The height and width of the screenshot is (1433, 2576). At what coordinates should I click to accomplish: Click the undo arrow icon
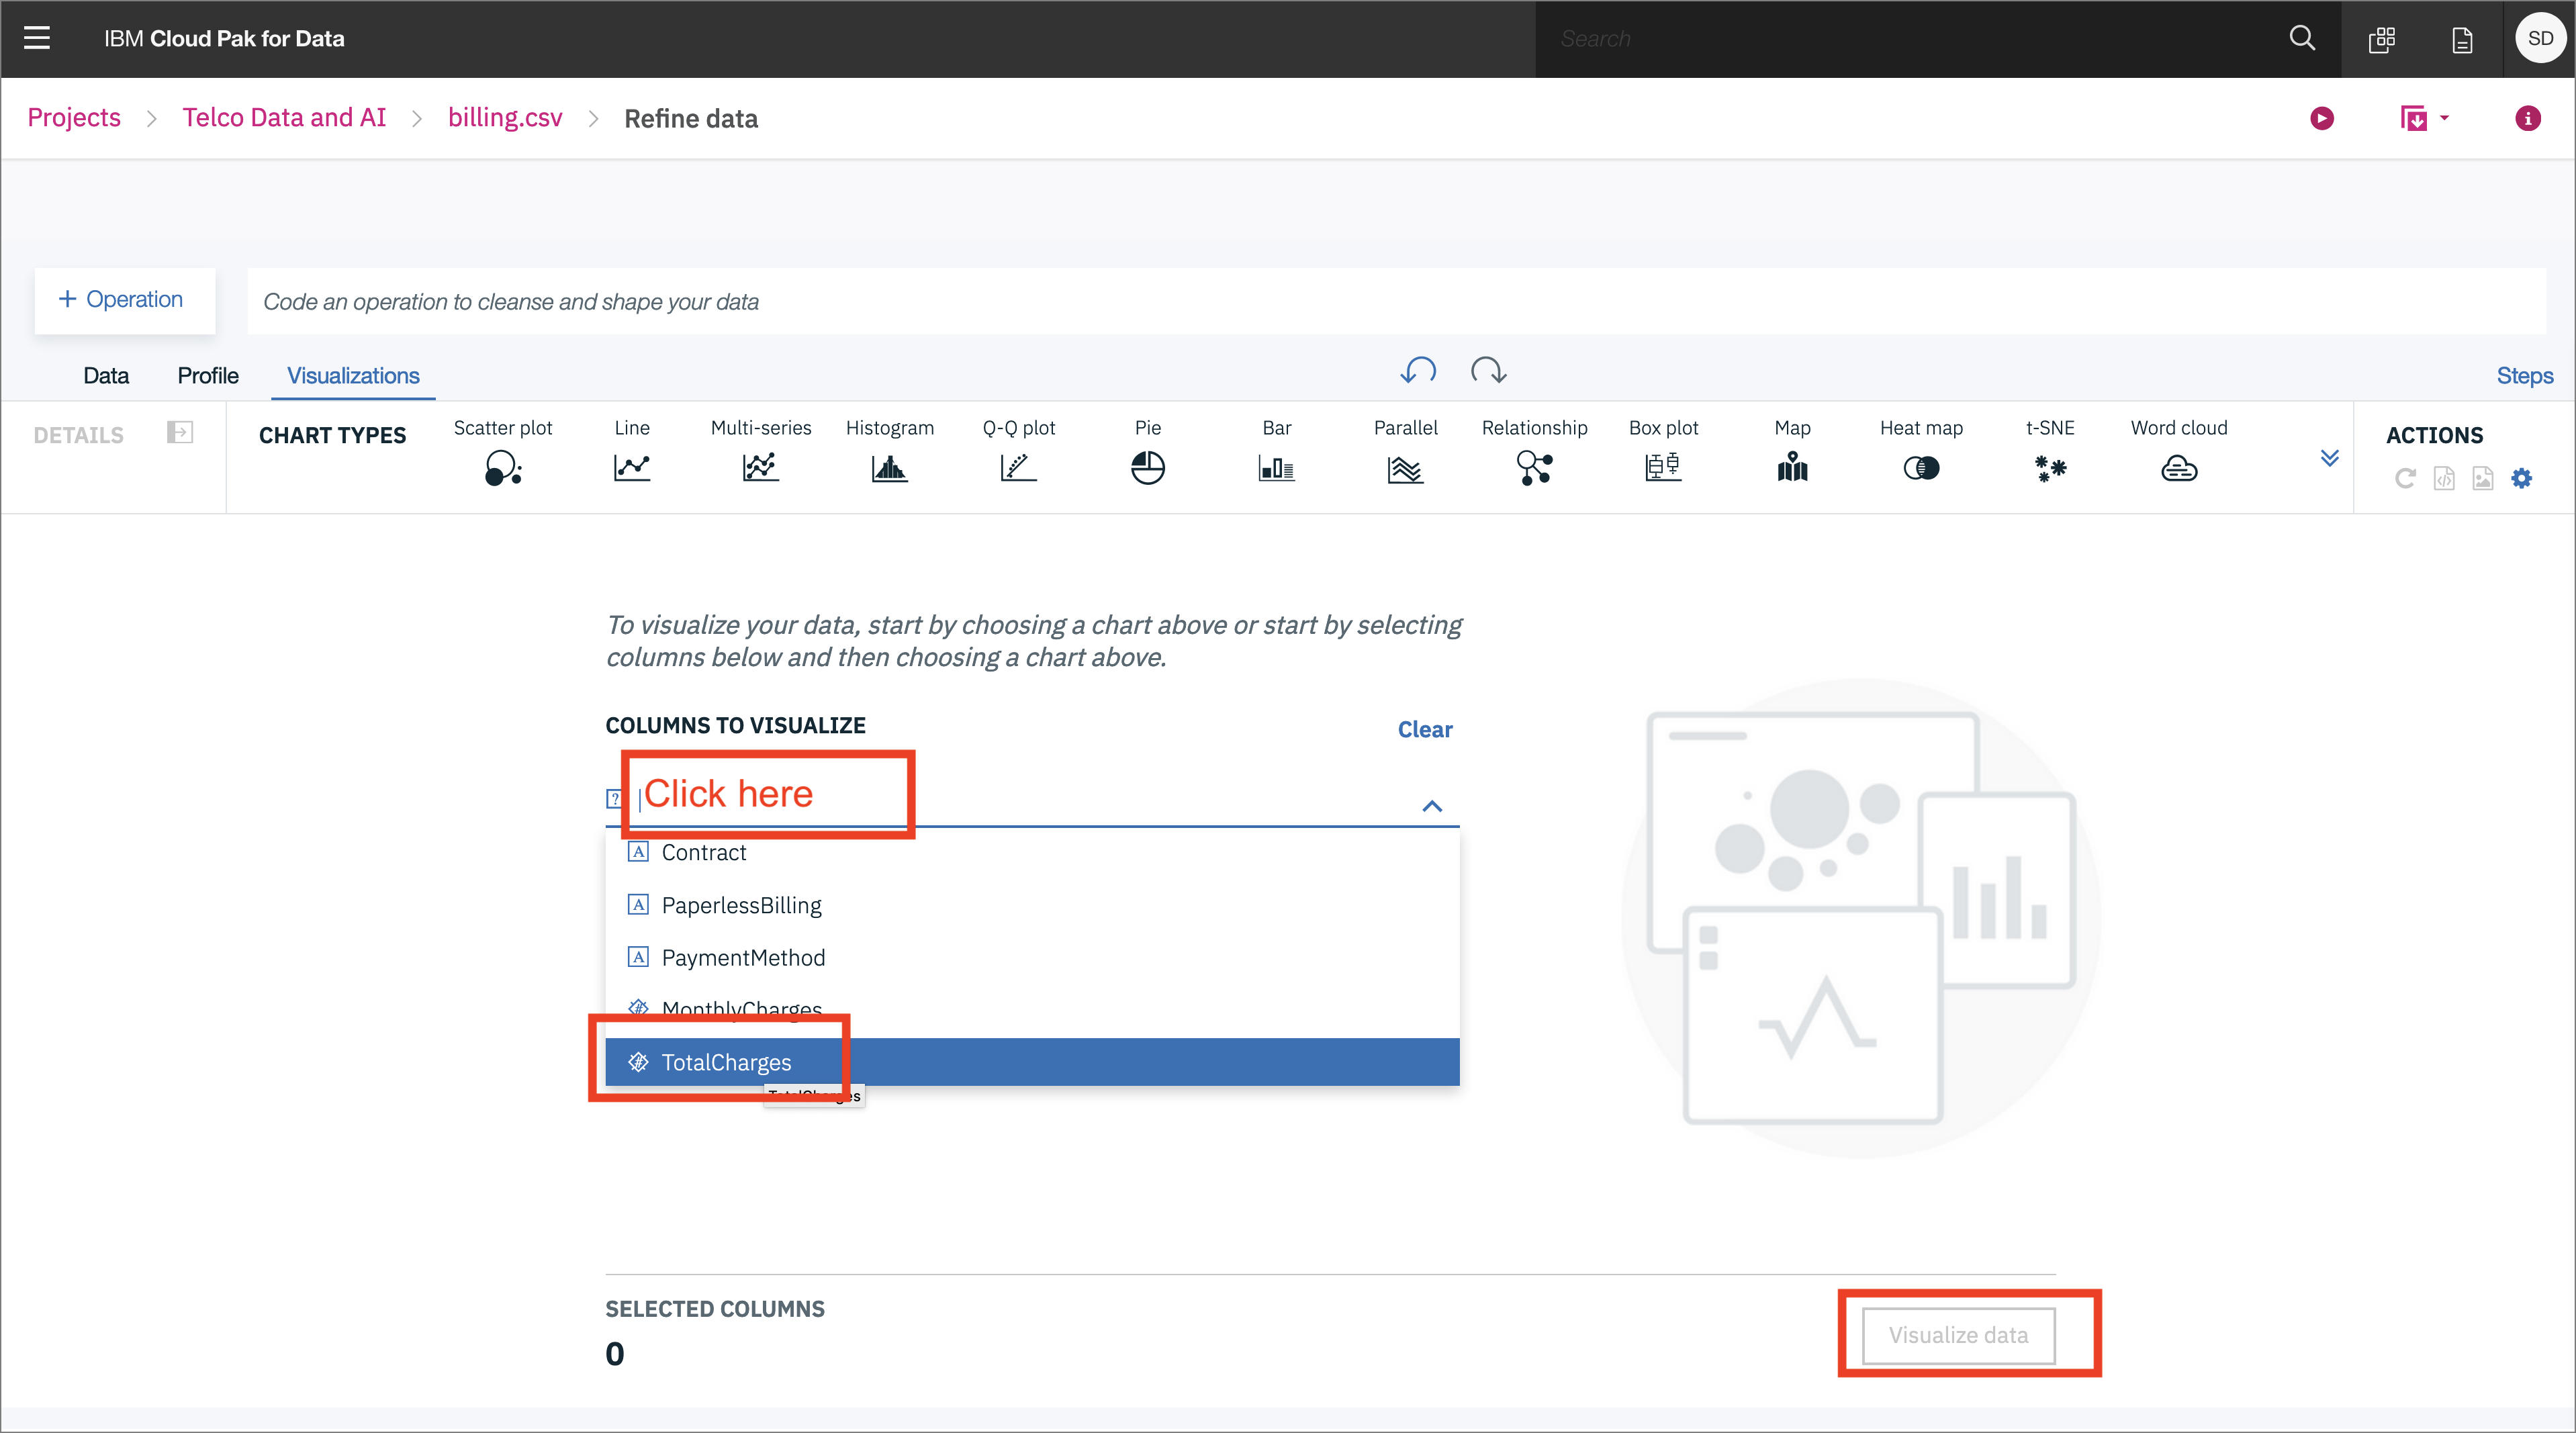point(1417,371)
